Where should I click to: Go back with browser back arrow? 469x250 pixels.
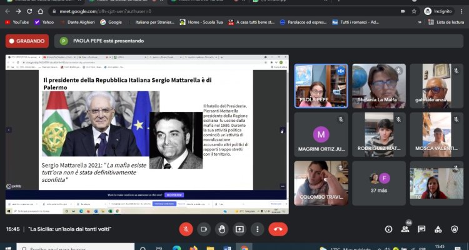point(8,11)
